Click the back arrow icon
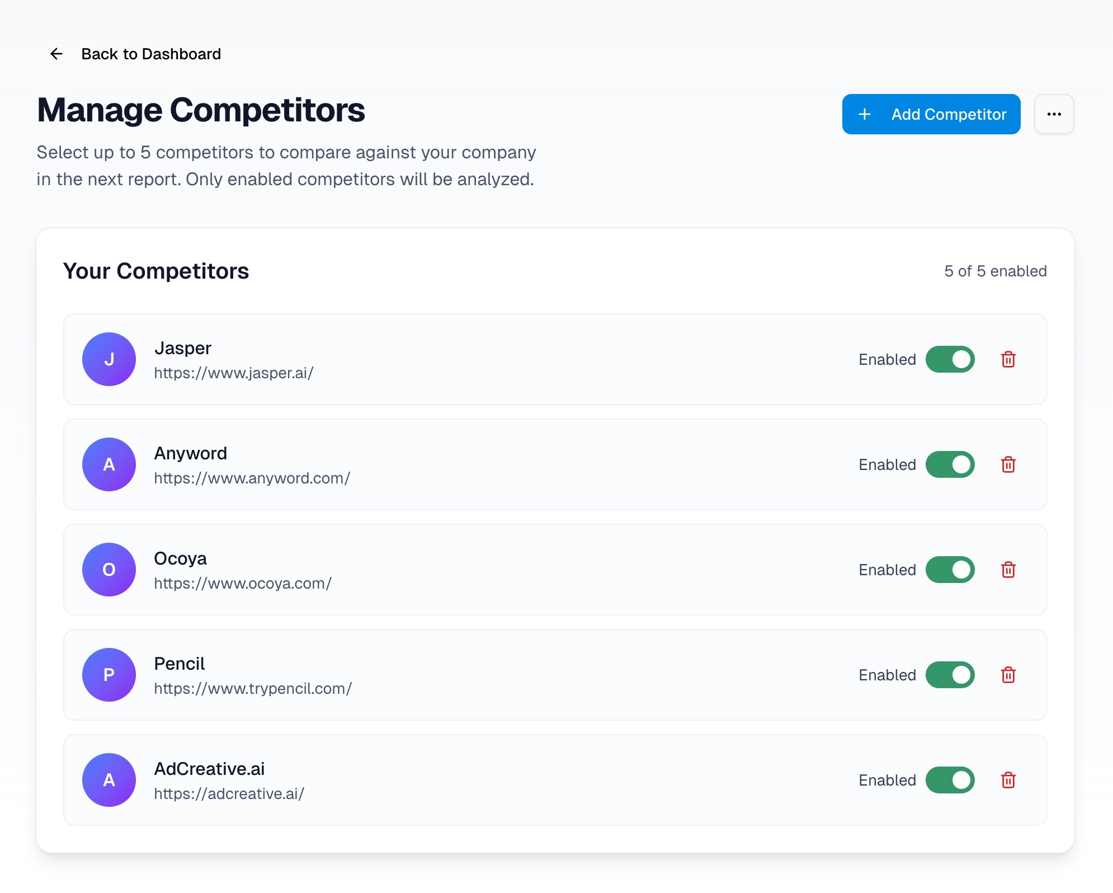1113x893 pixels. point(56,54)
